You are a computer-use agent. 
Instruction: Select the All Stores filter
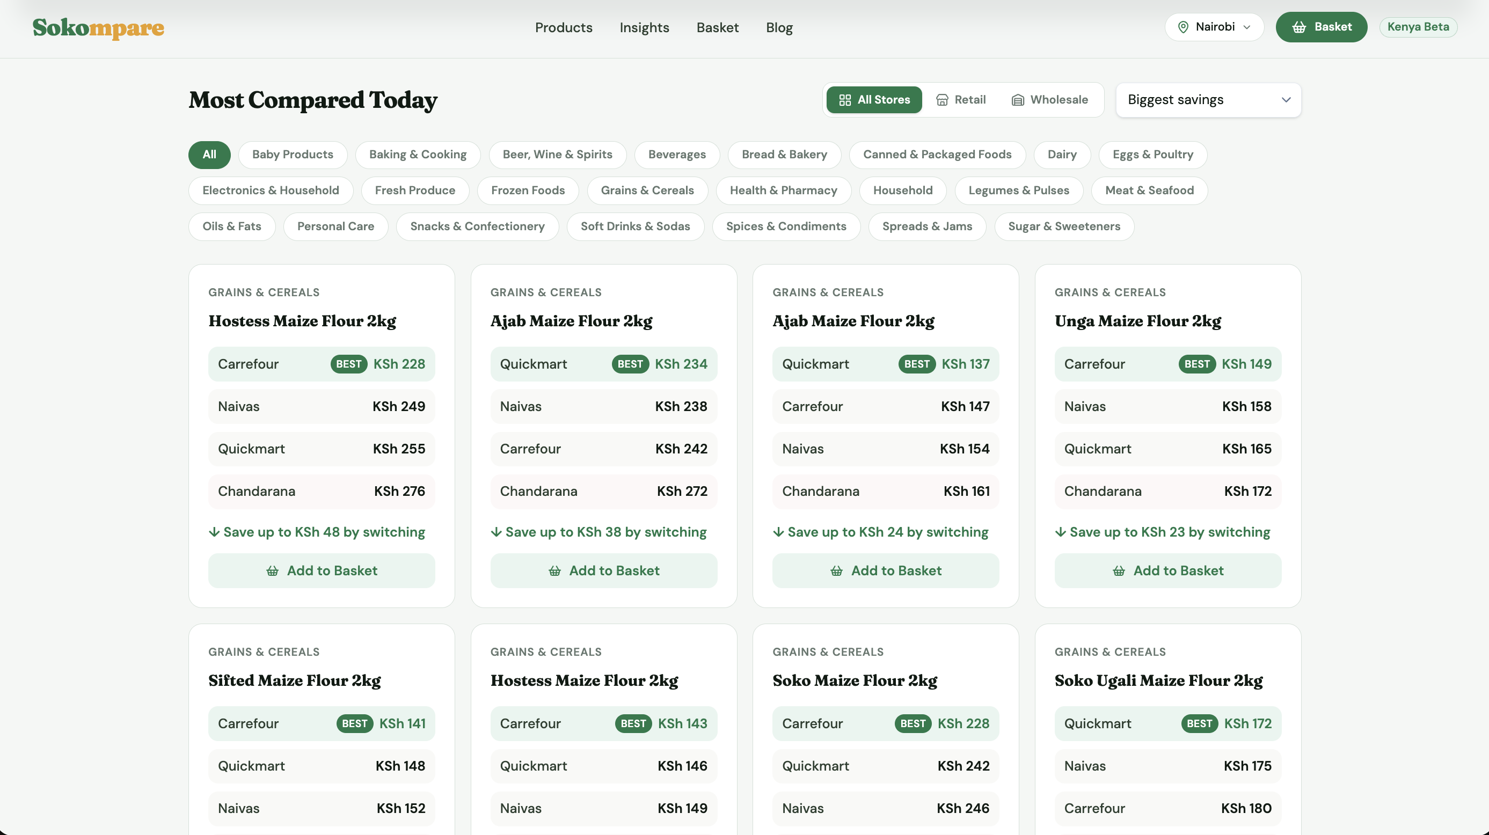click(874, 100)
